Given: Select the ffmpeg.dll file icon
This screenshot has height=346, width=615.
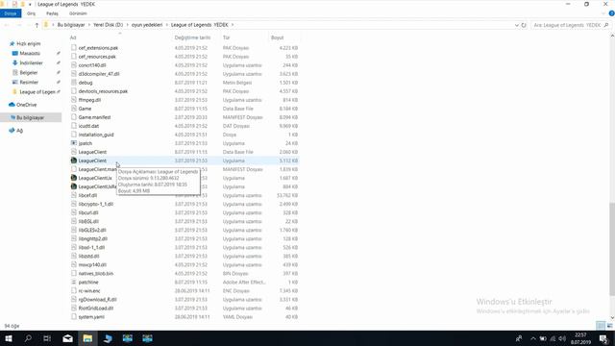Looking at the screenshot, I should tap(74, 100).
